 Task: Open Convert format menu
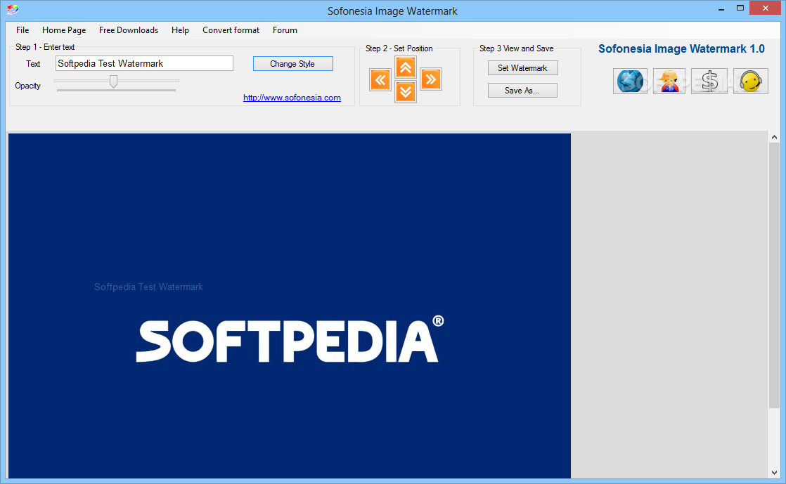pyautogui.click(x=231, y=30)
